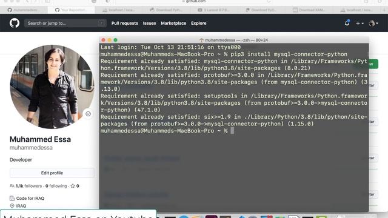Switch to the Download PyCharm browser tab
The height and width of the screenshot is (218, 388).
(x=261, y=10)
